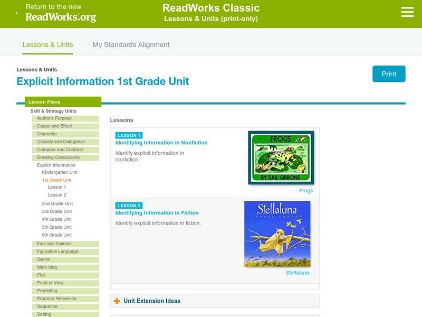Expand the Unit Extension Ideas section
422x317 pixels.
pos(215,301)
